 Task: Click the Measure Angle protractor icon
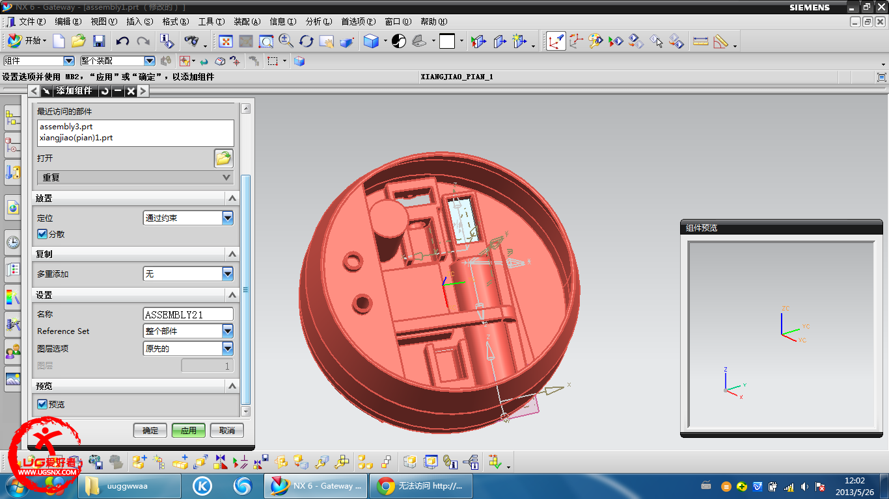720,41
